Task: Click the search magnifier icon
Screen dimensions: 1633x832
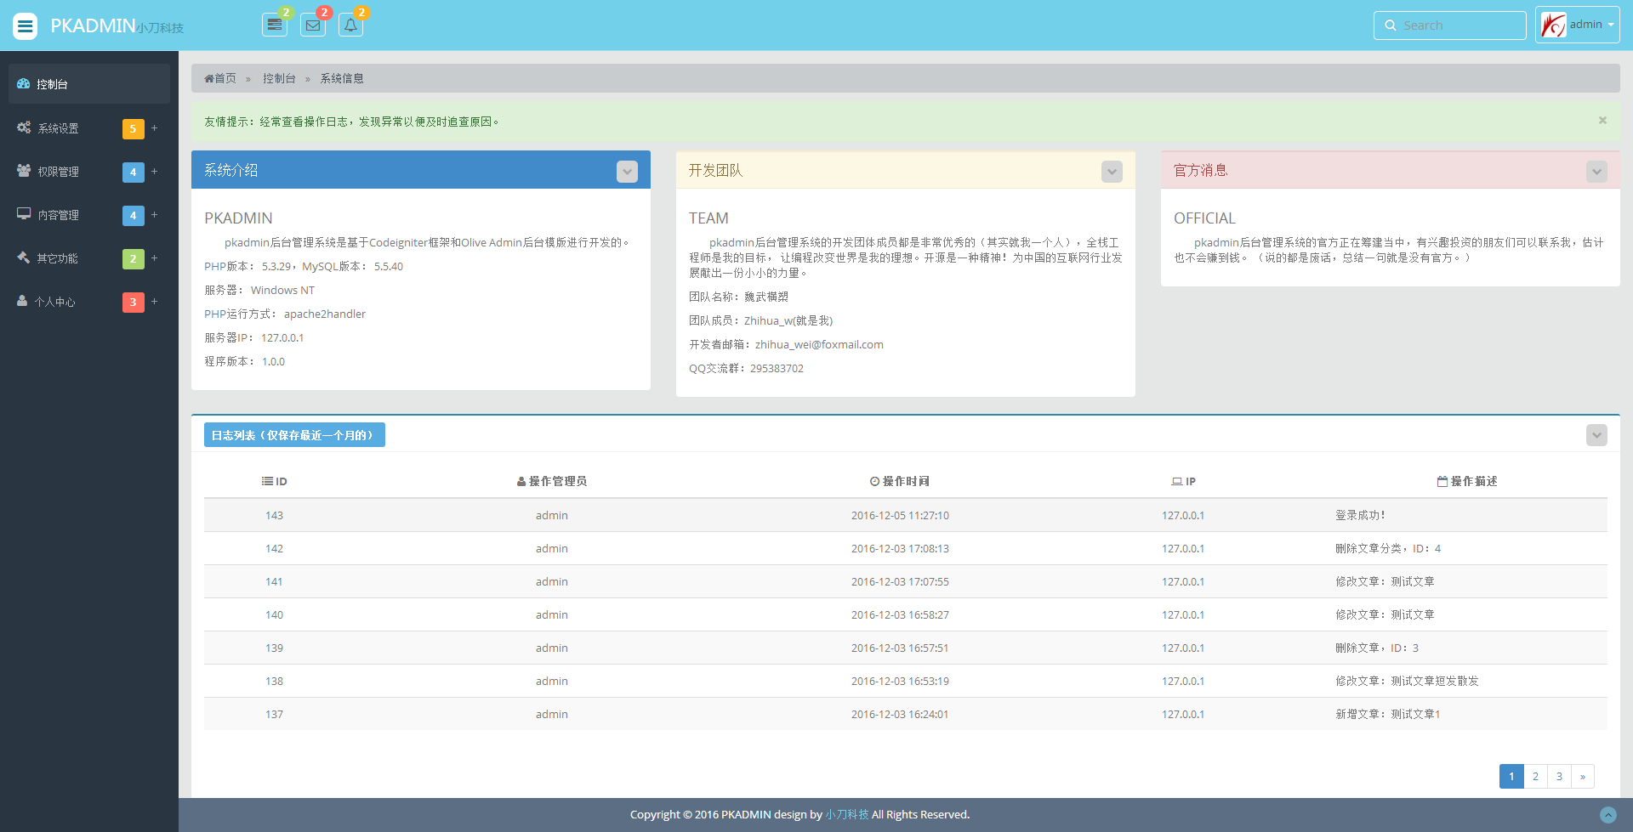Action: (1391, 25)
